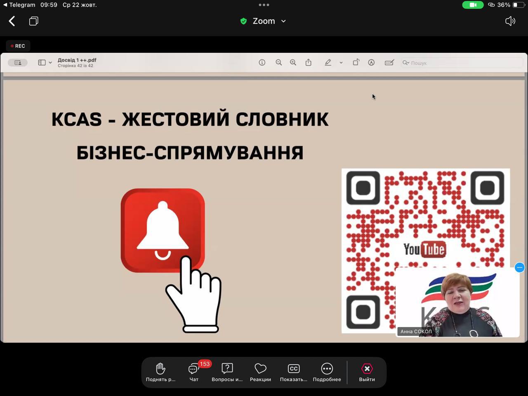Open the Вопросы и ответы panel

(x=227, y=372)
